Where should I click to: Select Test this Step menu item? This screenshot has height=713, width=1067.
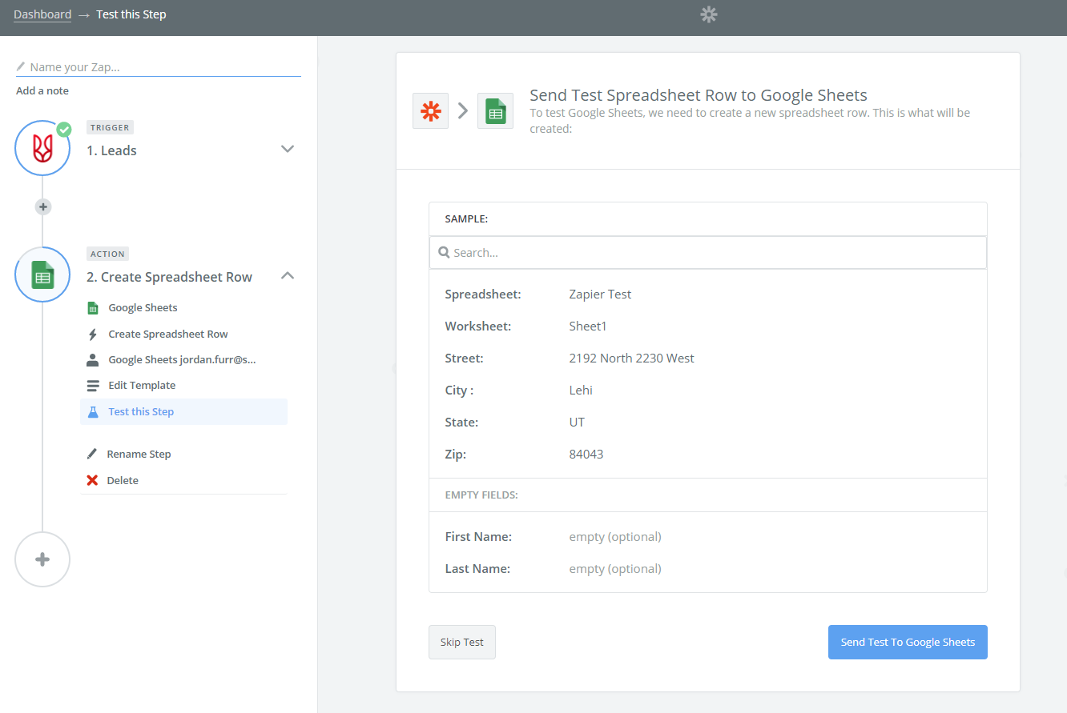[183, 411]
